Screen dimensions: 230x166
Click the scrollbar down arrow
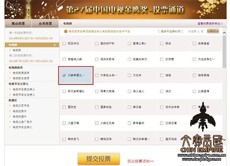click(224, 140)
